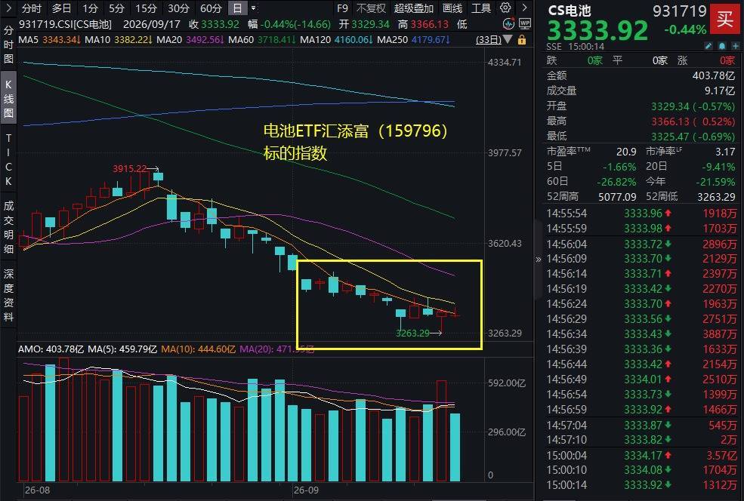Open chart settings gear icon
This screenshot has width=744, height=501.
point(505,8)
